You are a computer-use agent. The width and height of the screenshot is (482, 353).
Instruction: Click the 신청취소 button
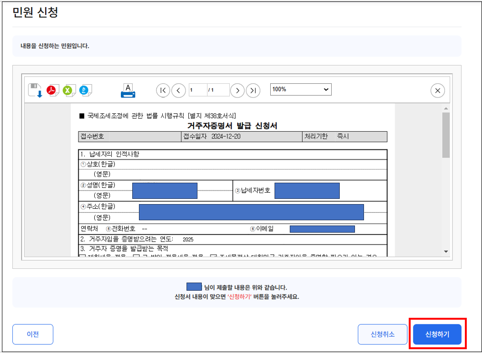pyautogui.click(x=383, y=334)
